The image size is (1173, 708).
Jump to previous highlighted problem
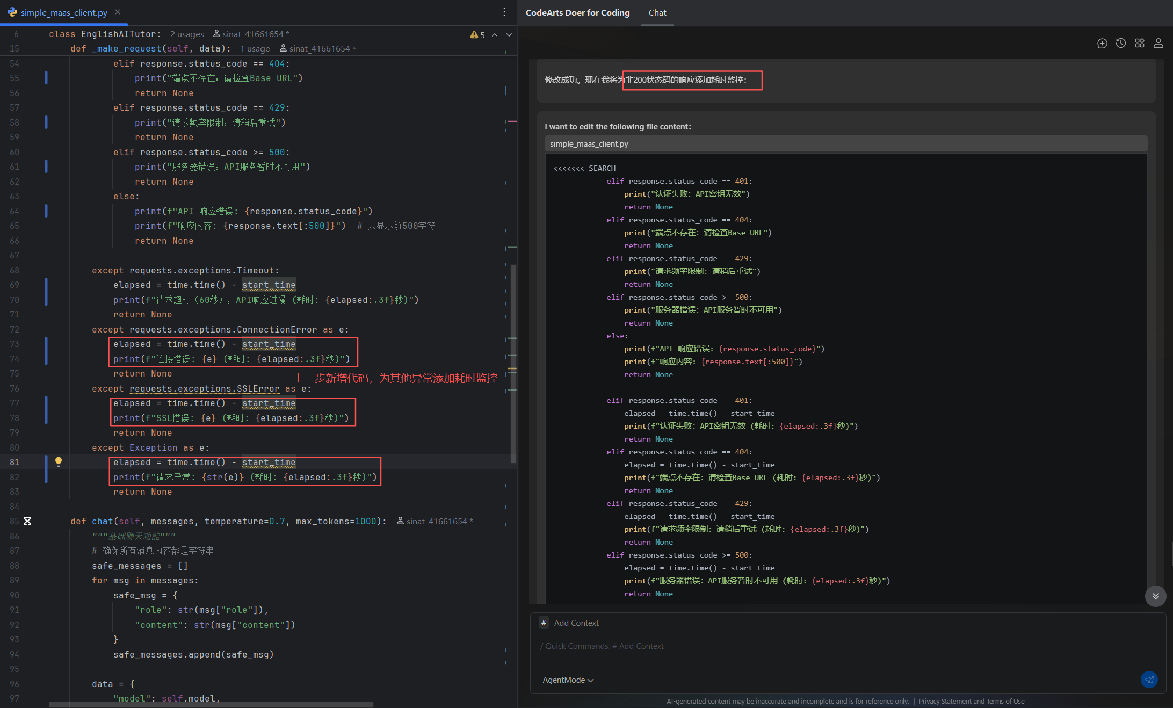[x=495, y=35]
